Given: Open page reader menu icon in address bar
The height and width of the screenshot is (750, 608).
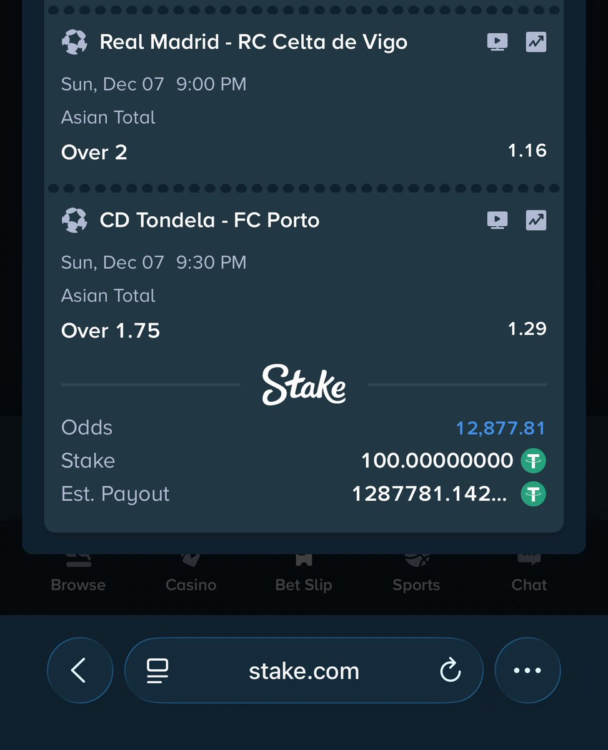Looking at the screenshot, I should click(157, 671).
